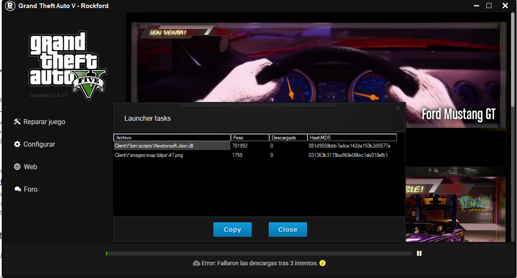
Task: Click the Rockford app logo in title bar
Action: click(9, 6)
